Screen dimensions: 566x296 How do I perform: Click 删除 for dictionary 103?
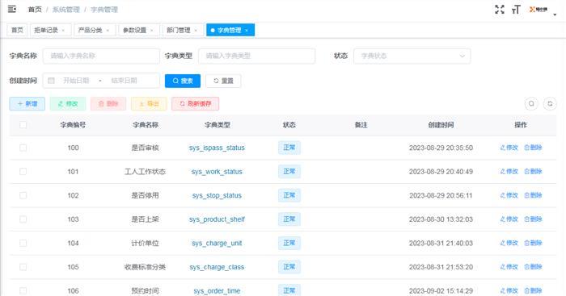[x=533, y=219]
